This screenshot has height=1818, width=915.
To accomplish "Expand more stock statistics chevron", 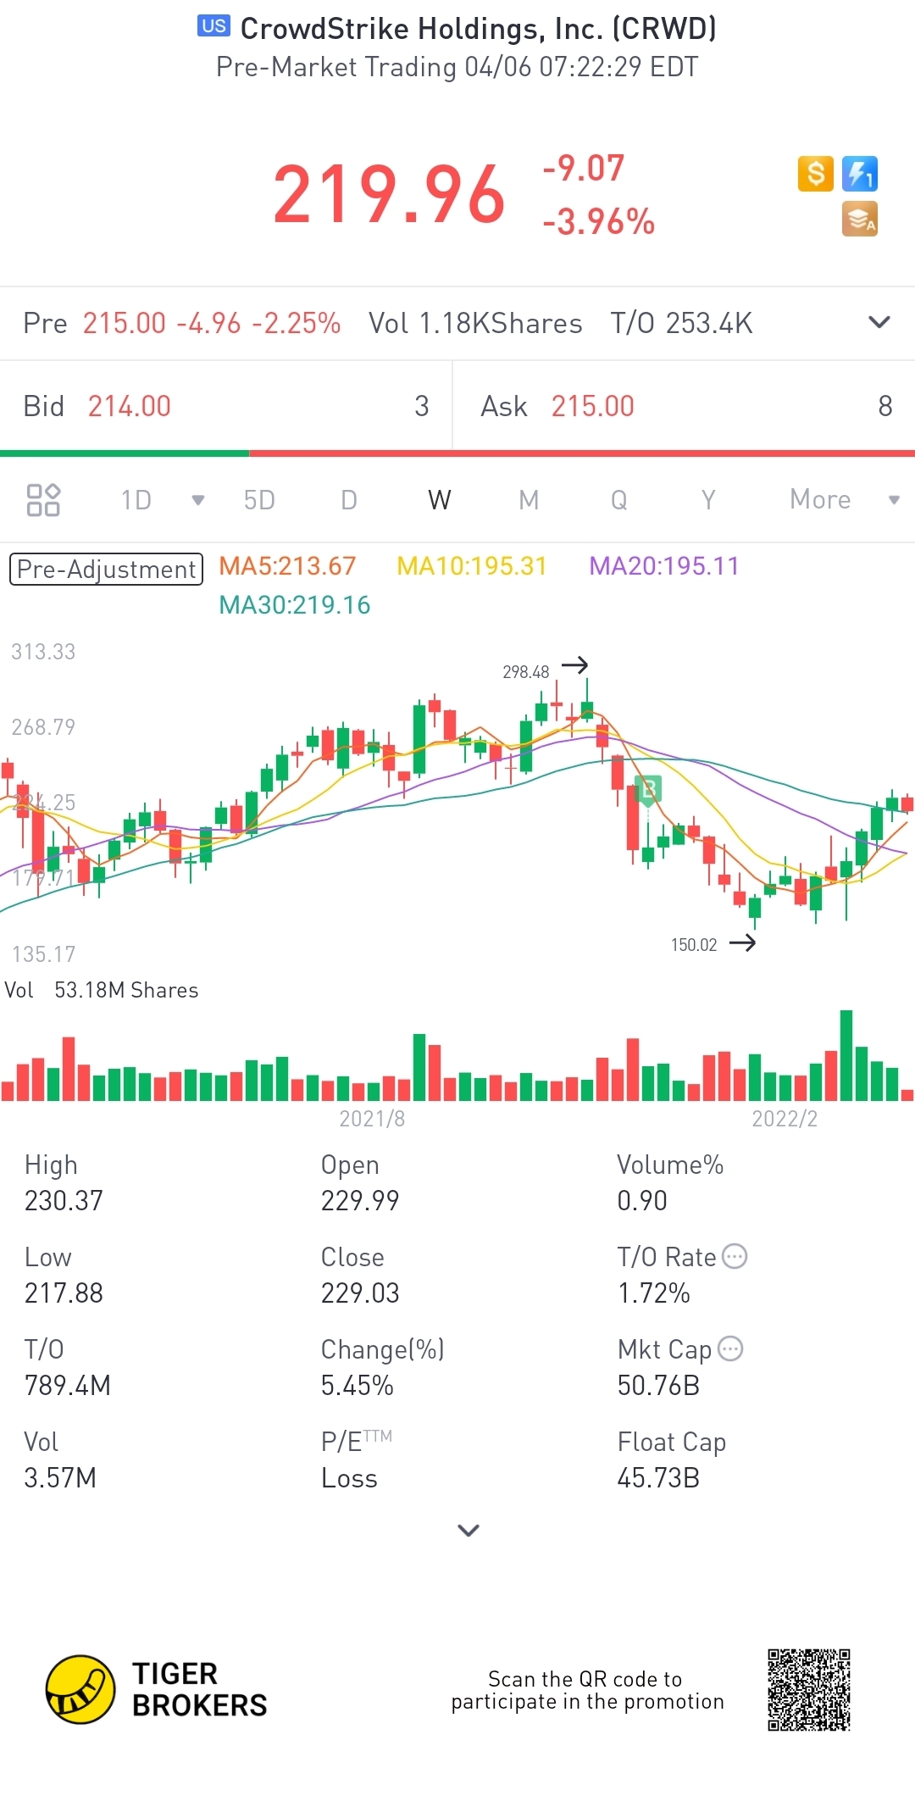I will [469, 1531].
